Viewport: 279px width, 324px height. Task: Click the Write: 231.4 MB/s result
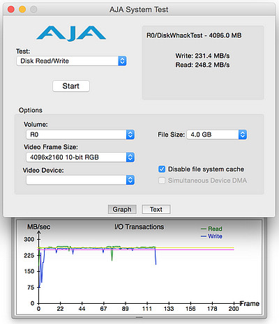(x=202, y=56)
